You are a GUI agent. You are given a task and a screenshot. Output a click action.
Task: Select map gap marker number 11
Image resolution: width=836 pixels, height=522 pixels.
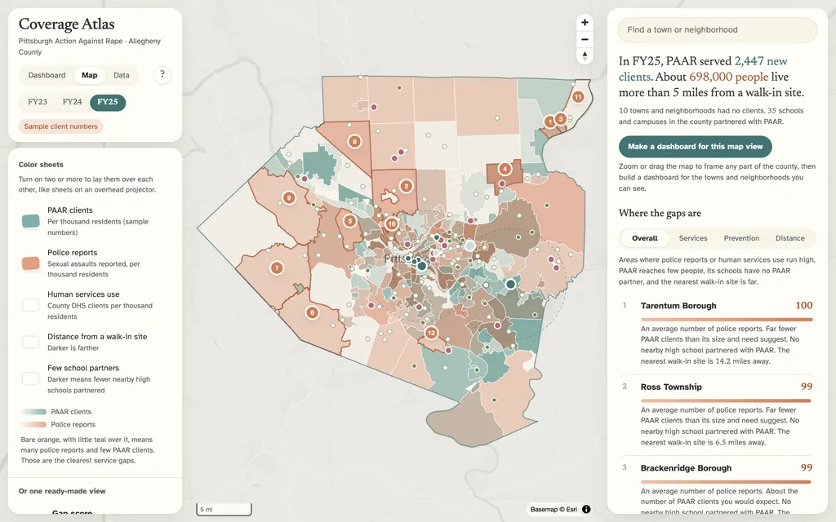[578, 97]
